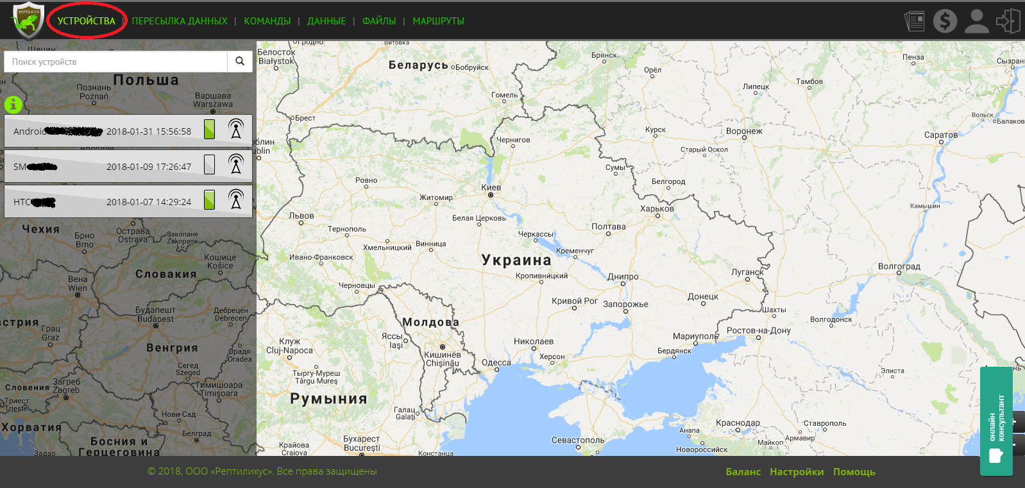Click the Волгоград label on map
Viewport: 1025px width, 488px height.
[x=899, y=266]
